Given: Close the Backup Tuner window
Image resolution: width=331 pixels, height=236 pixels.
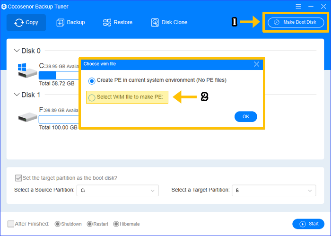Looking at the screenshot, I should (323, 6).
